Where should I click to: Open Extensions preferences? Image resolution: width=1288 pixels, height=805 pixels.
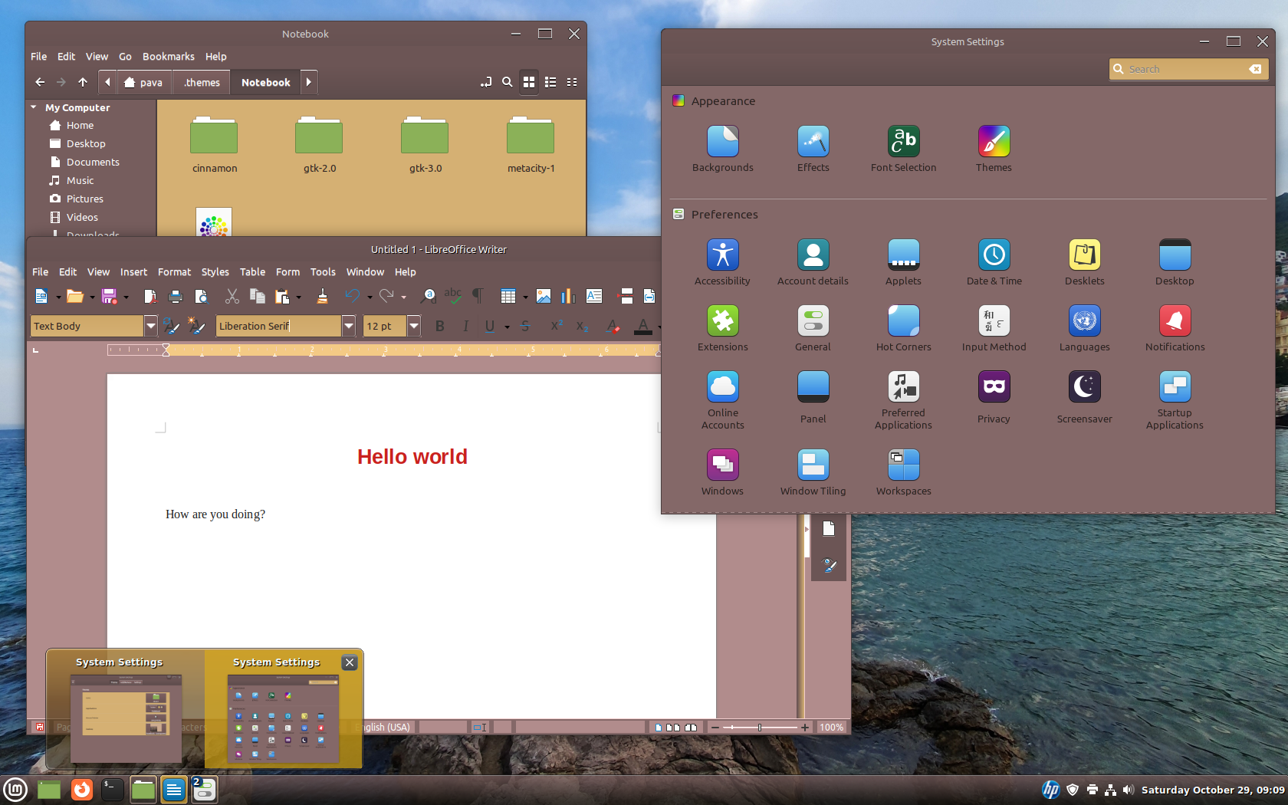point(722,328)
